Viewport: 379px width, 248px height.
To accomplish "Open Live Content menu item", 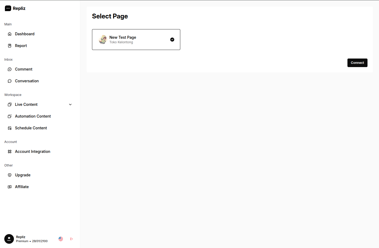I will point(26,104).
